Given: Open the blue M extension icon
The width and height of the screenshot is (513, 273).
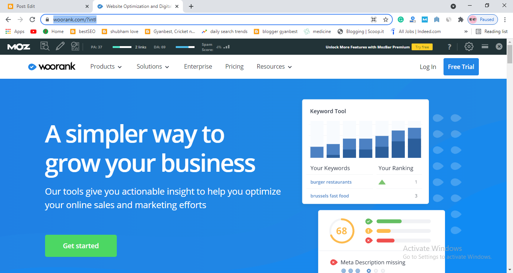Looking at the screenshot, I should coord(425,19).
